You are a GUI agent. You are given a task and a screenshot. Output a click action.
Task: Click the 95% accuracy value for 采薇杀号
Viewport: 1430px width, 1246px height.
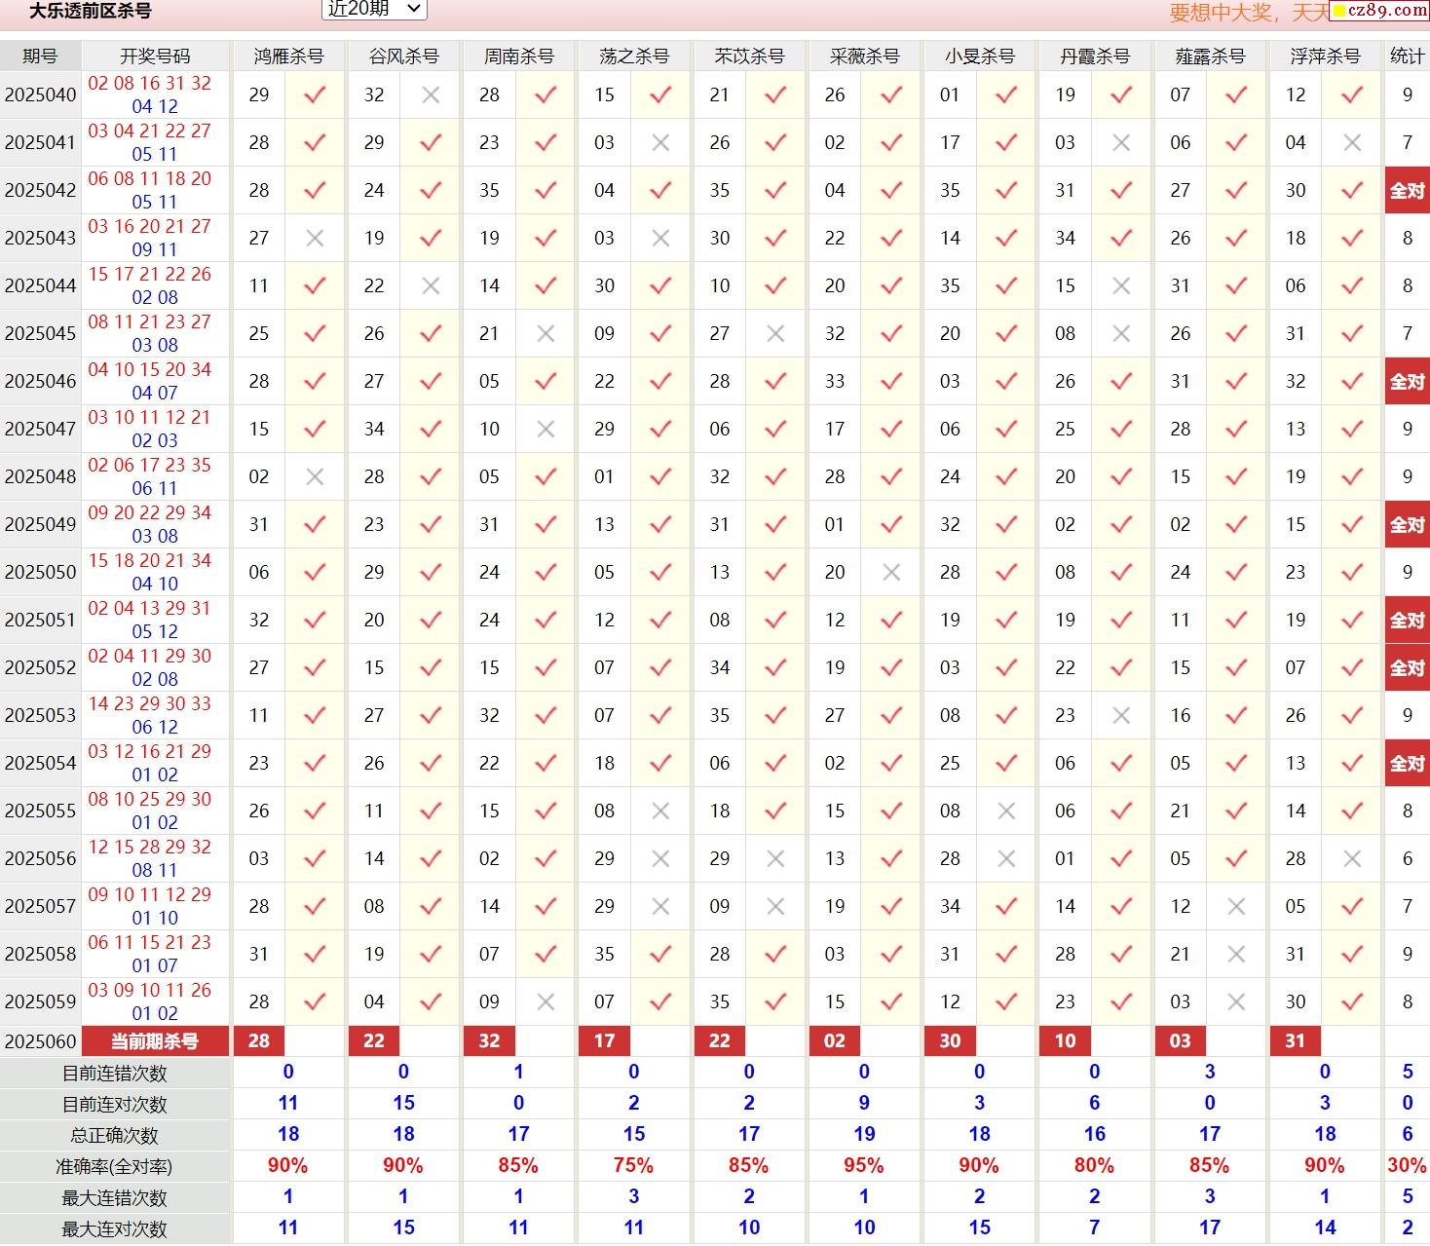coord(864,1166)
